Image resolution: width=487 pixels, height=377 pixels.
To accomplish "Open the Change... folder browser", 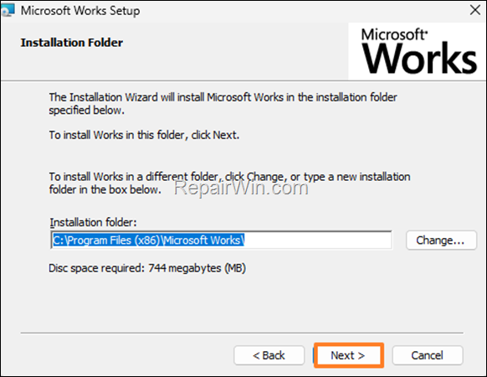I will [x=441, y=240].
